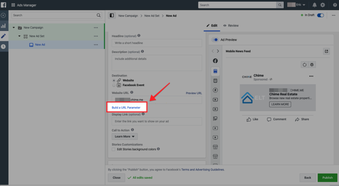Open the three-dot menu beside In Draft
This screenshot has width=339, height=186.
(334, 15)
